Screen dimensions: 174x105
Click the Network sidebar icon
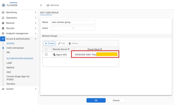click(3, 23)
